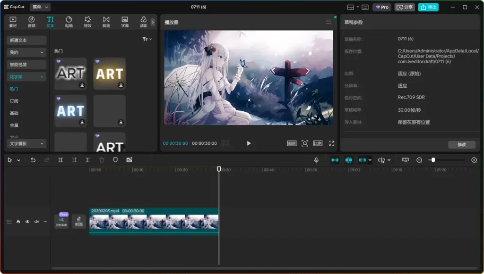This screenshot has height=274, width=484.
Task: Lock the main video track
Action: coord(18,222)
